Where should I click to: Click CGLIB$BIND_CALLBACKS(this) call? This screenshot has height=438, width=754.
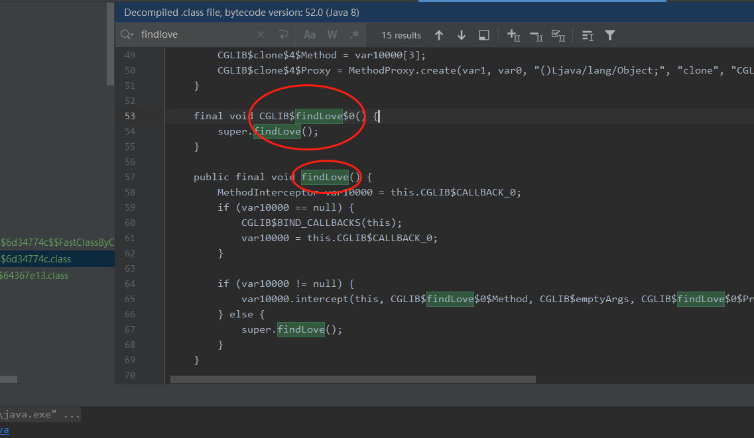tap(321, 223)
